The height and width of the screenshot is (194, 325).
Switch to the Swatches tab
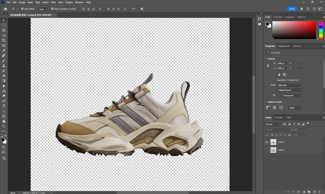point(278,17)
